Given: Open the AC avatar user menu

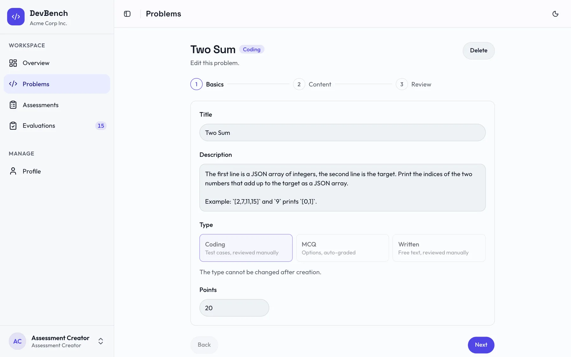Looking at the screenshot, I should pyautogui.click(x=17, y=341).
